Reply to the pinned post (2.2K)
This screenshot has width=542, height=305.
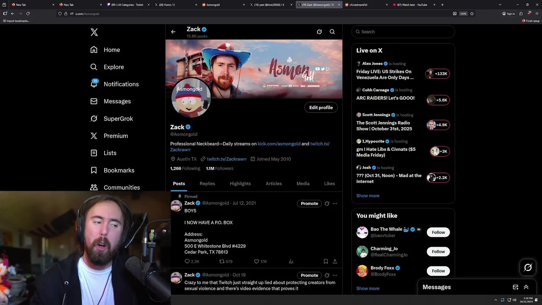tap(192, 262)
